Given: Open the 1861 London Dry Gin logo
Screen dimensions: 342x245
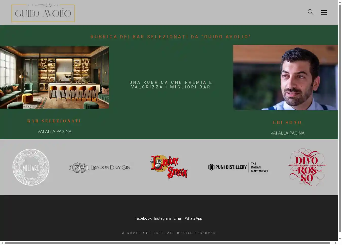Looking at the screenshot, I should click(x=100, y=167).
